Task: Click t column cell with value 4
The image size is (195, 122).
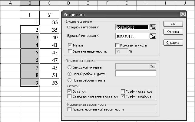Action: pos(30,45)
